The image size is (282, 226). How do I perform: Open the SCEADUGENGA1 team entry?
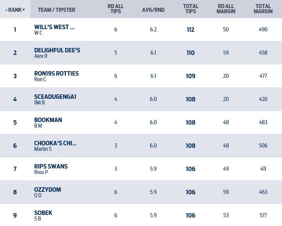(x=55, y=97)
